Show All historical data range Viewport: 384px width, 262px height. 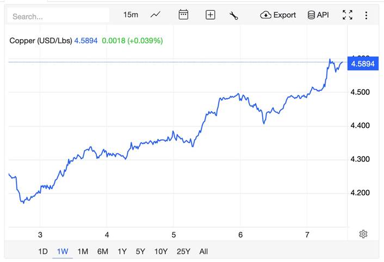[203, 251]
